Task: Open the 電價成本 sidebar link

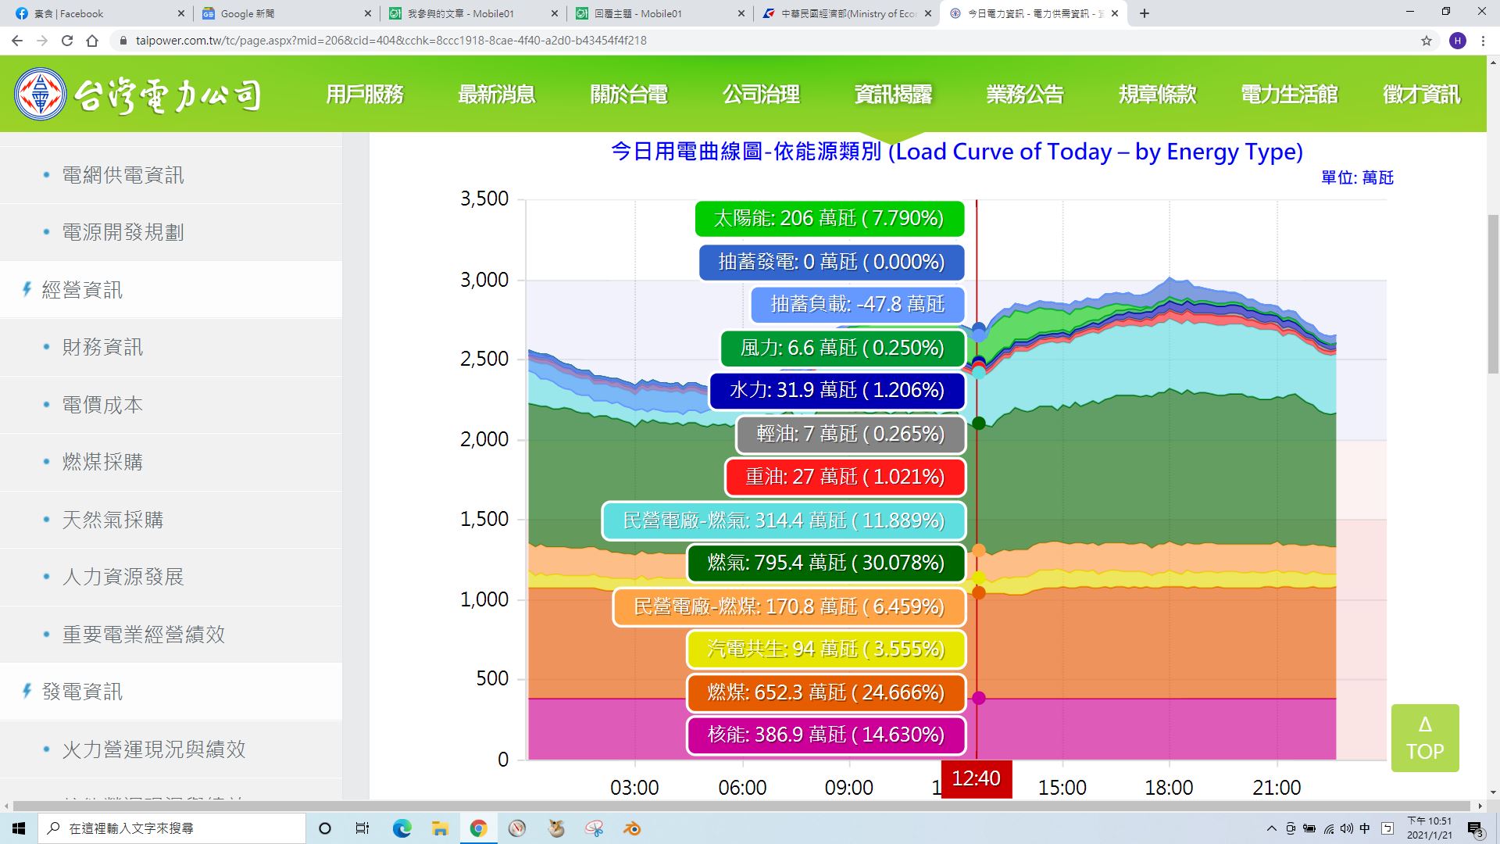Action: (x=102, y=405)
